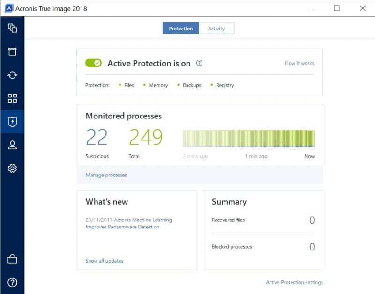
Task: Click the monitored processes activity graph
Action: pyautogui.click(x=248, y=138)
